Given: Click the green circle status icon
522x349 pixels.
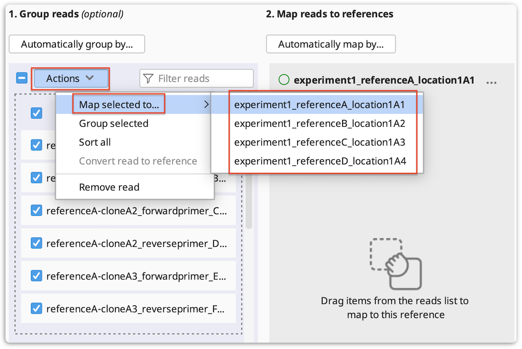Looking at the screenshot, I should (284, 80).
